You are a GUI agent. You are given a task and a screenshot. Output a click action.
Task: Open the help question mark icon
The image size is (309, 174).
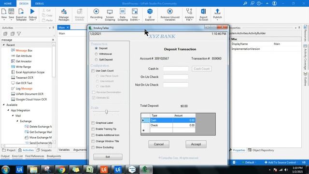(259, 3)
